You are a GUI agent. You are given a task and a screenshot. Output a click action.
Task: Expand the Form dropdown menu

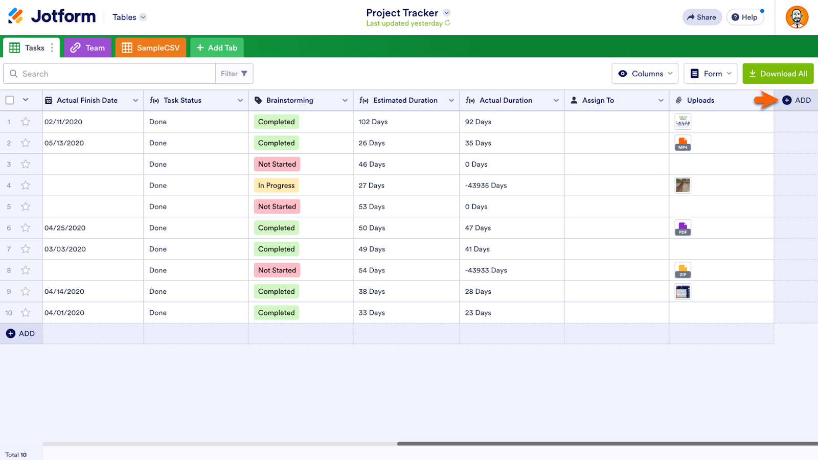point(710,74)
